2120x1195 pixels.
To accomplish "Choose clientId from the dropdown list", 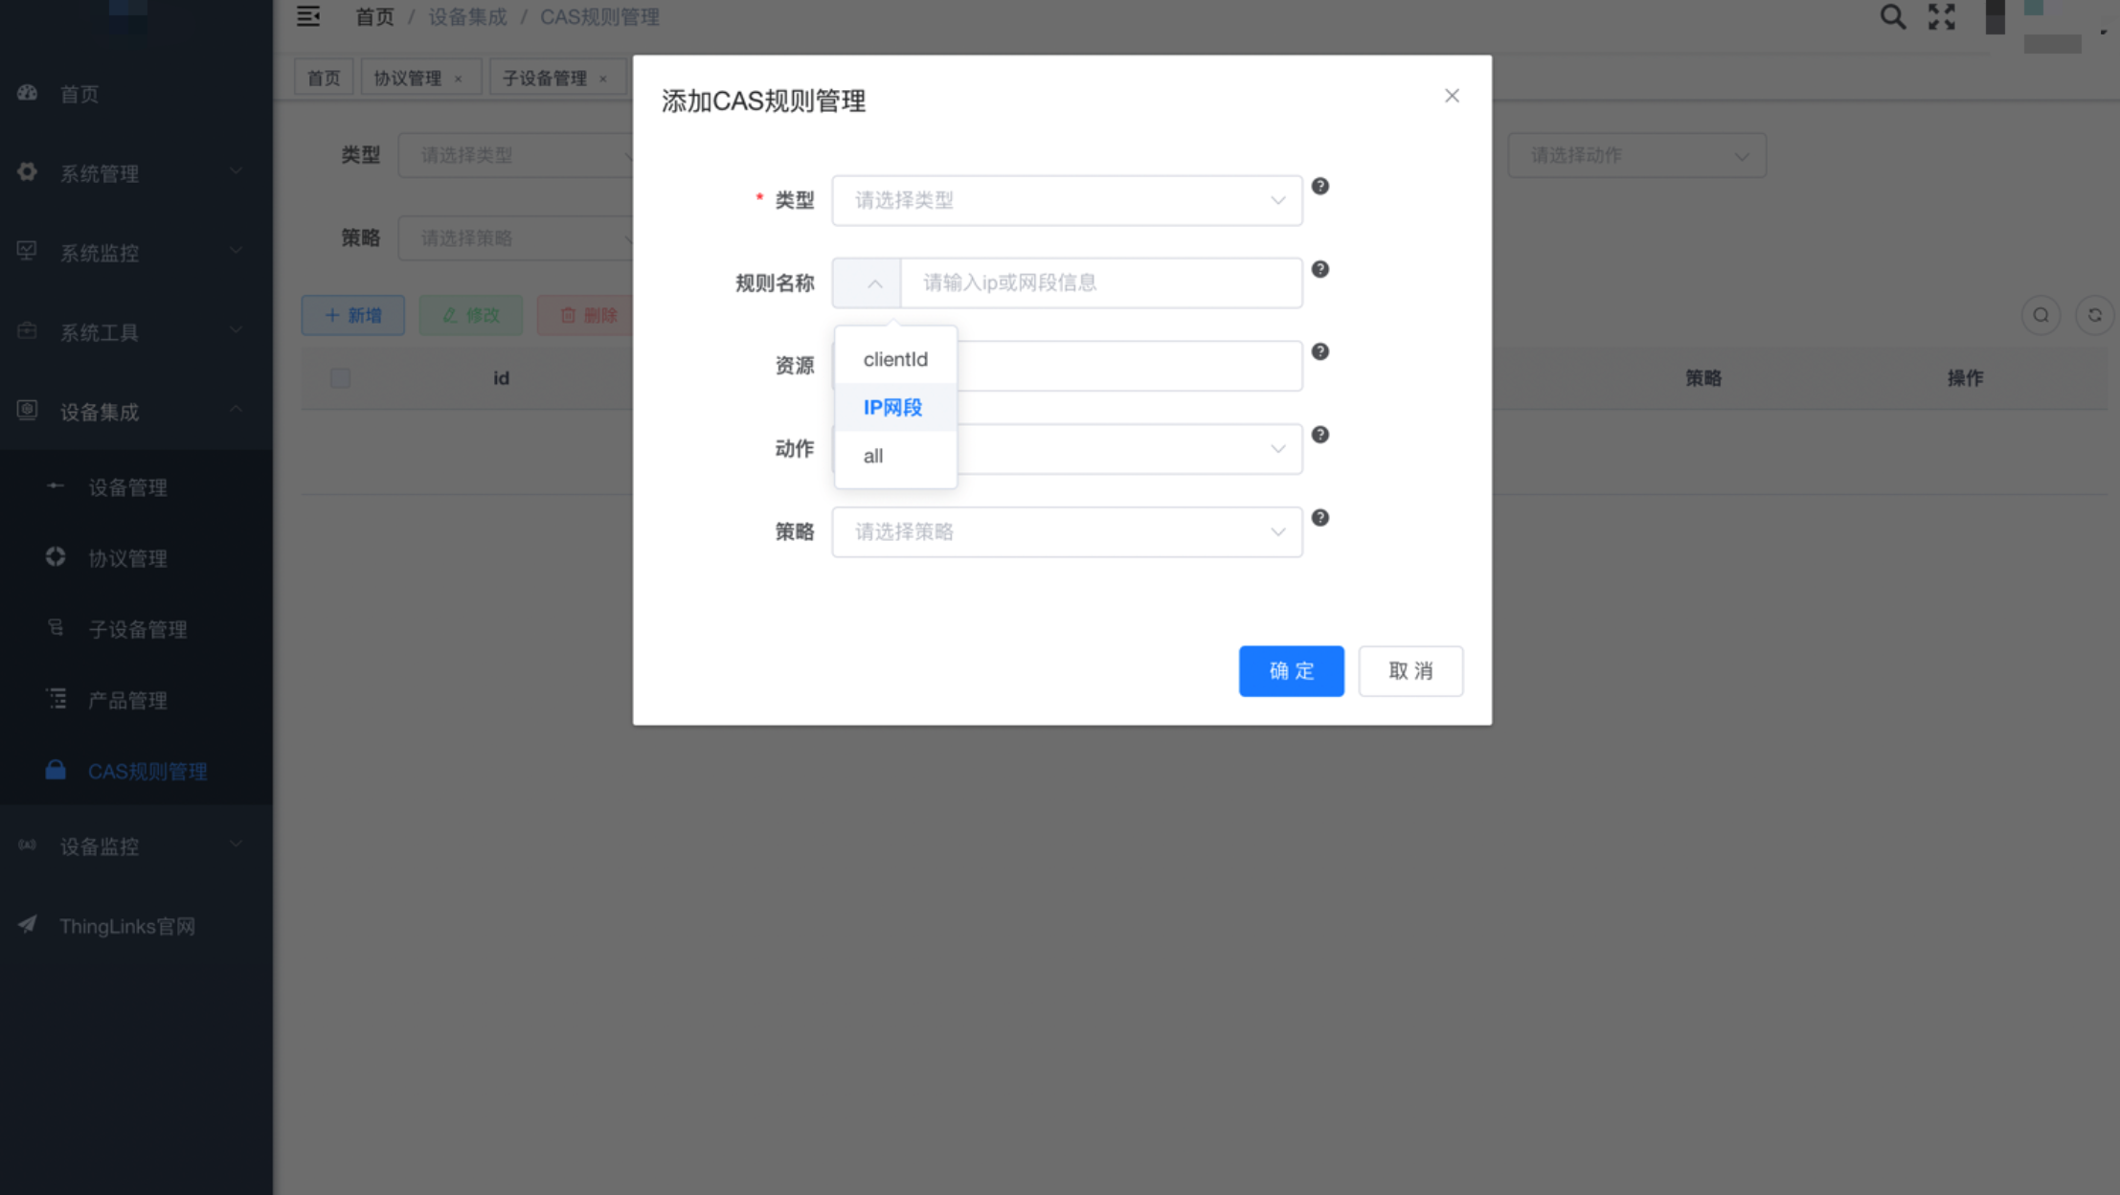I will 895,359.
